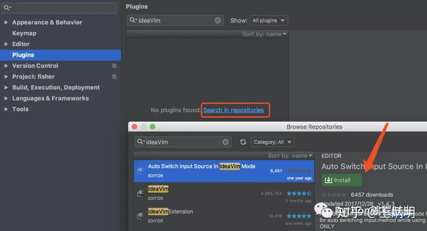Open the Category: All dropdown
Image resolution: width=427 pixels, height=231 pixels.
click(x=272, y=142)
